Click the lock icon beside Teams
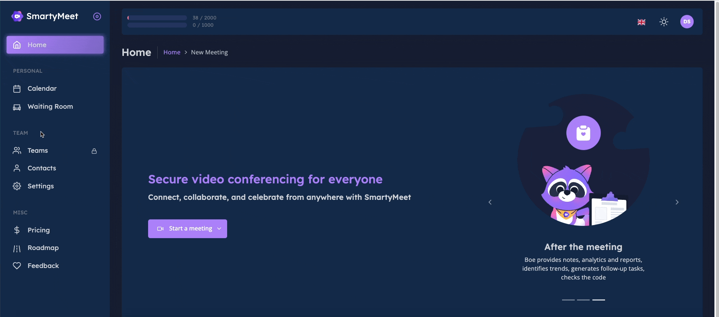 click(x=94, y=151)
